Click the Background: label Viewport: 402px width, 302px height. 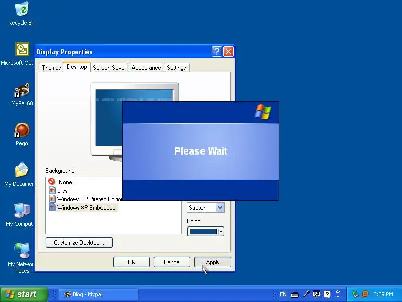(60, 171)
